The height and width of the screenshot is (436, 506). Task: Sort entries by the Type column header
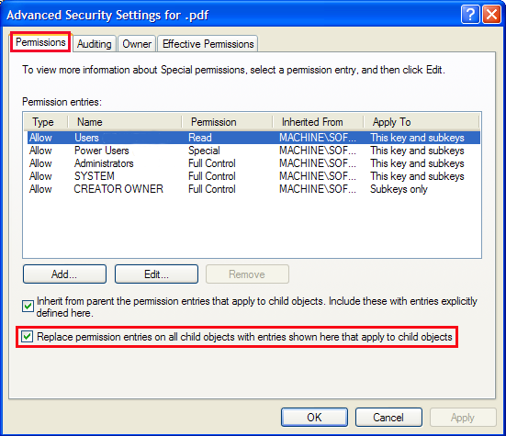pos(46,122)
